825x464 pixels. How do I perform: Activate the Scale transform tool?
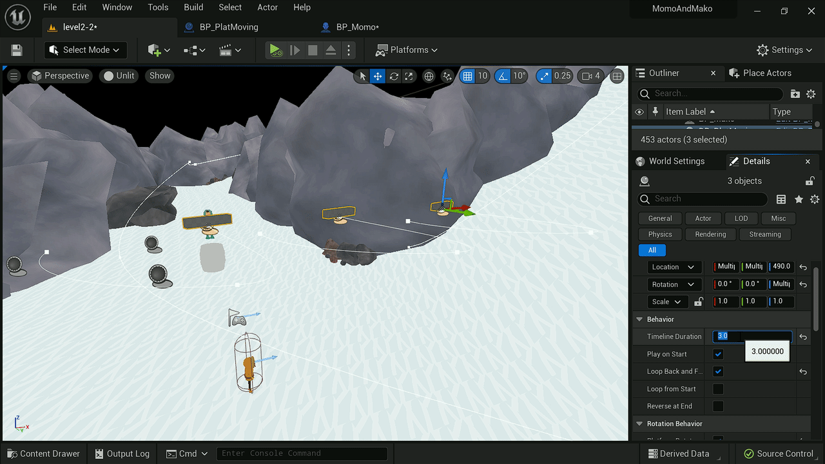pyautogui.click(x=409, y=76)
